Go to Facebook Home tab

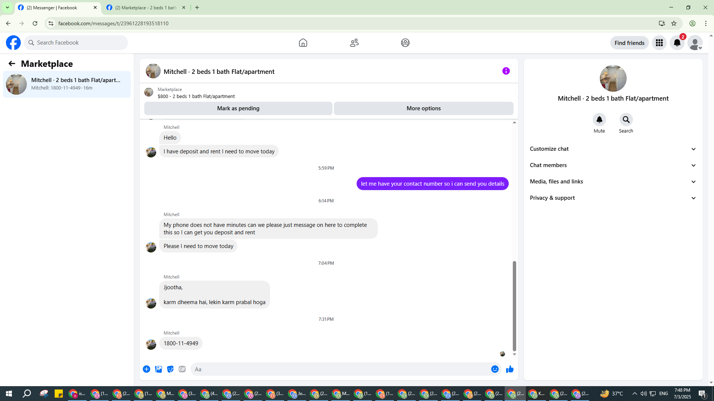pos(303,43)
